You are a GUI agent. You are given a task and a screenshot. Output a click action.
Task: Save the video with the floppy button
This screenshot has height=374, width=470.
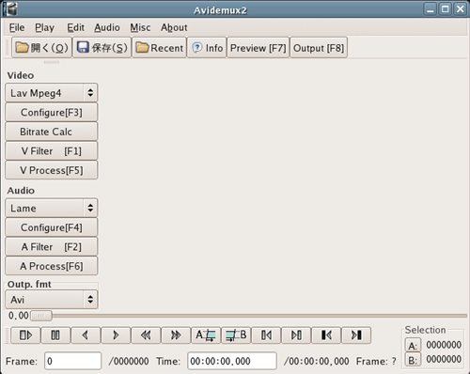point(102,48)
